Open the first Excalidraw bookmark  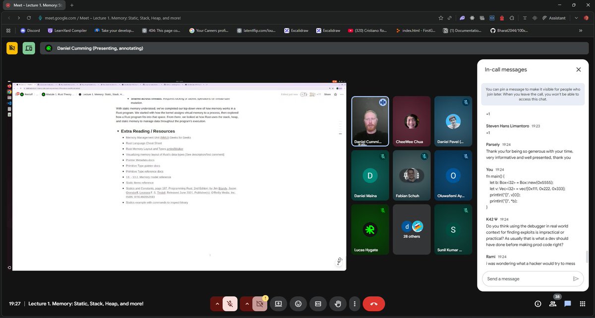coord(297,30)
